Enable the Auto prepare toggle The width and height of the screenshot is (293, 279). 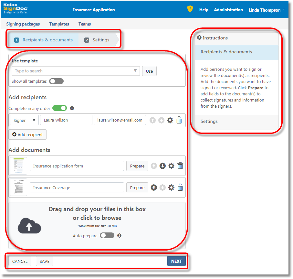point(107,236)
